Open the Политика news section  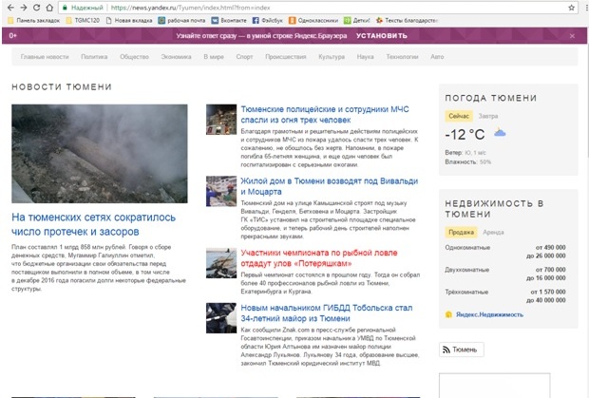(94, 57)
